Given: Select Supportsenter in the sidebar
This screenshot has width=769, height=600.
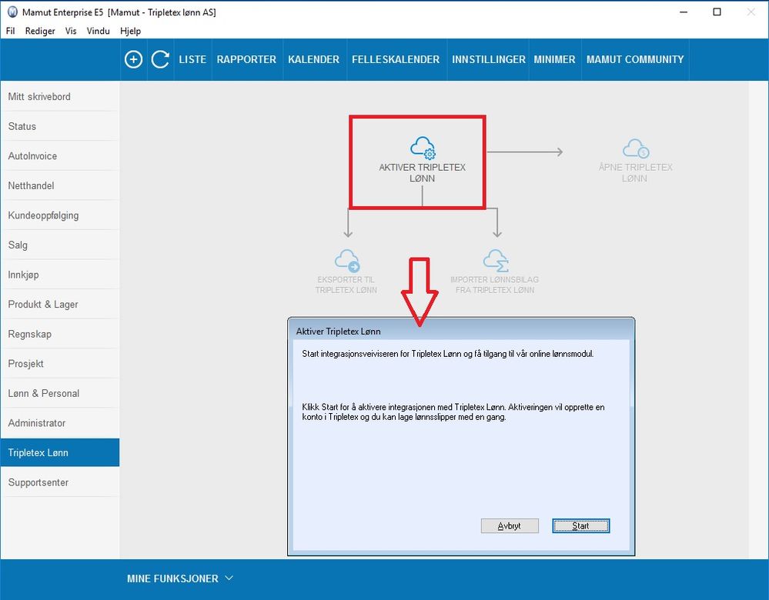Looking at the screenshot, I should point(60,482).
